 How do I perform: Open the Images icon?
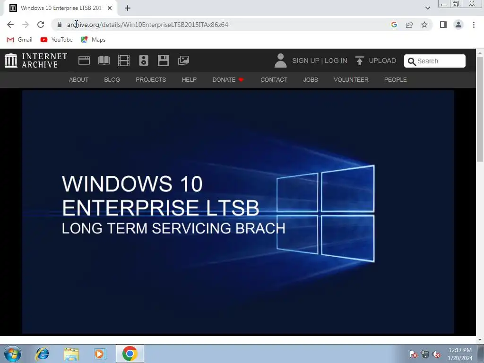pyautogui.click(x=183, y=60)
